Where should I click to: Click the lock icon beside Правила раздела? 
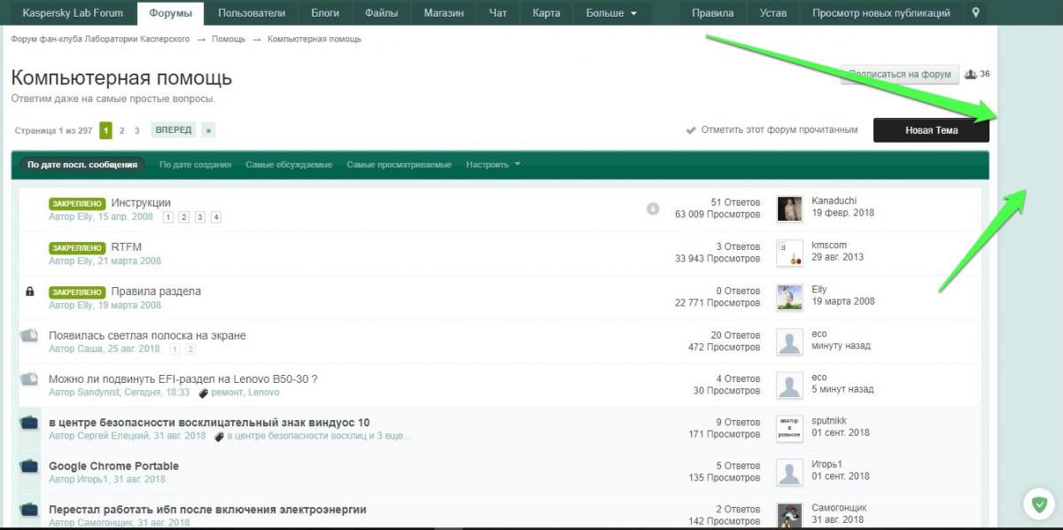(x=30, y=292)
